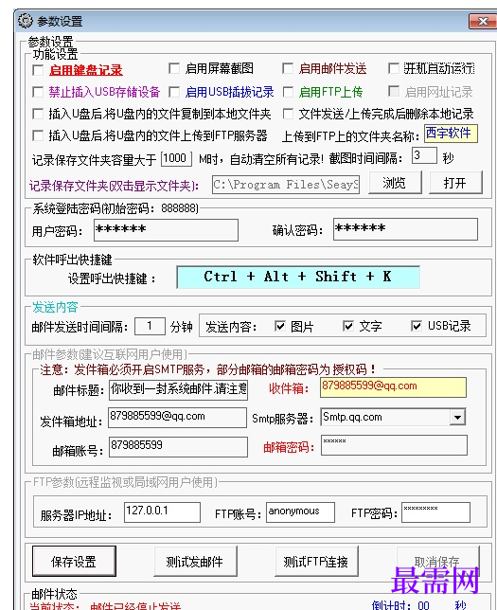Close the 参数设置 window
Screen dimensions: 497x610
tap(483, 21)
